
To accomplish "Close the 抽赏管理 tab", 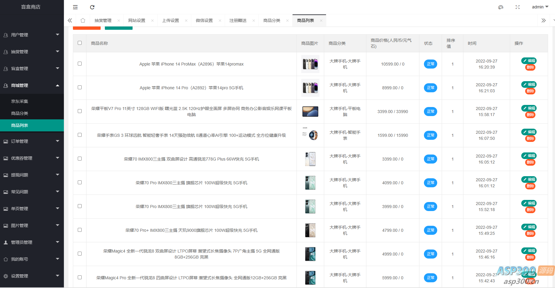I will 119,20.
